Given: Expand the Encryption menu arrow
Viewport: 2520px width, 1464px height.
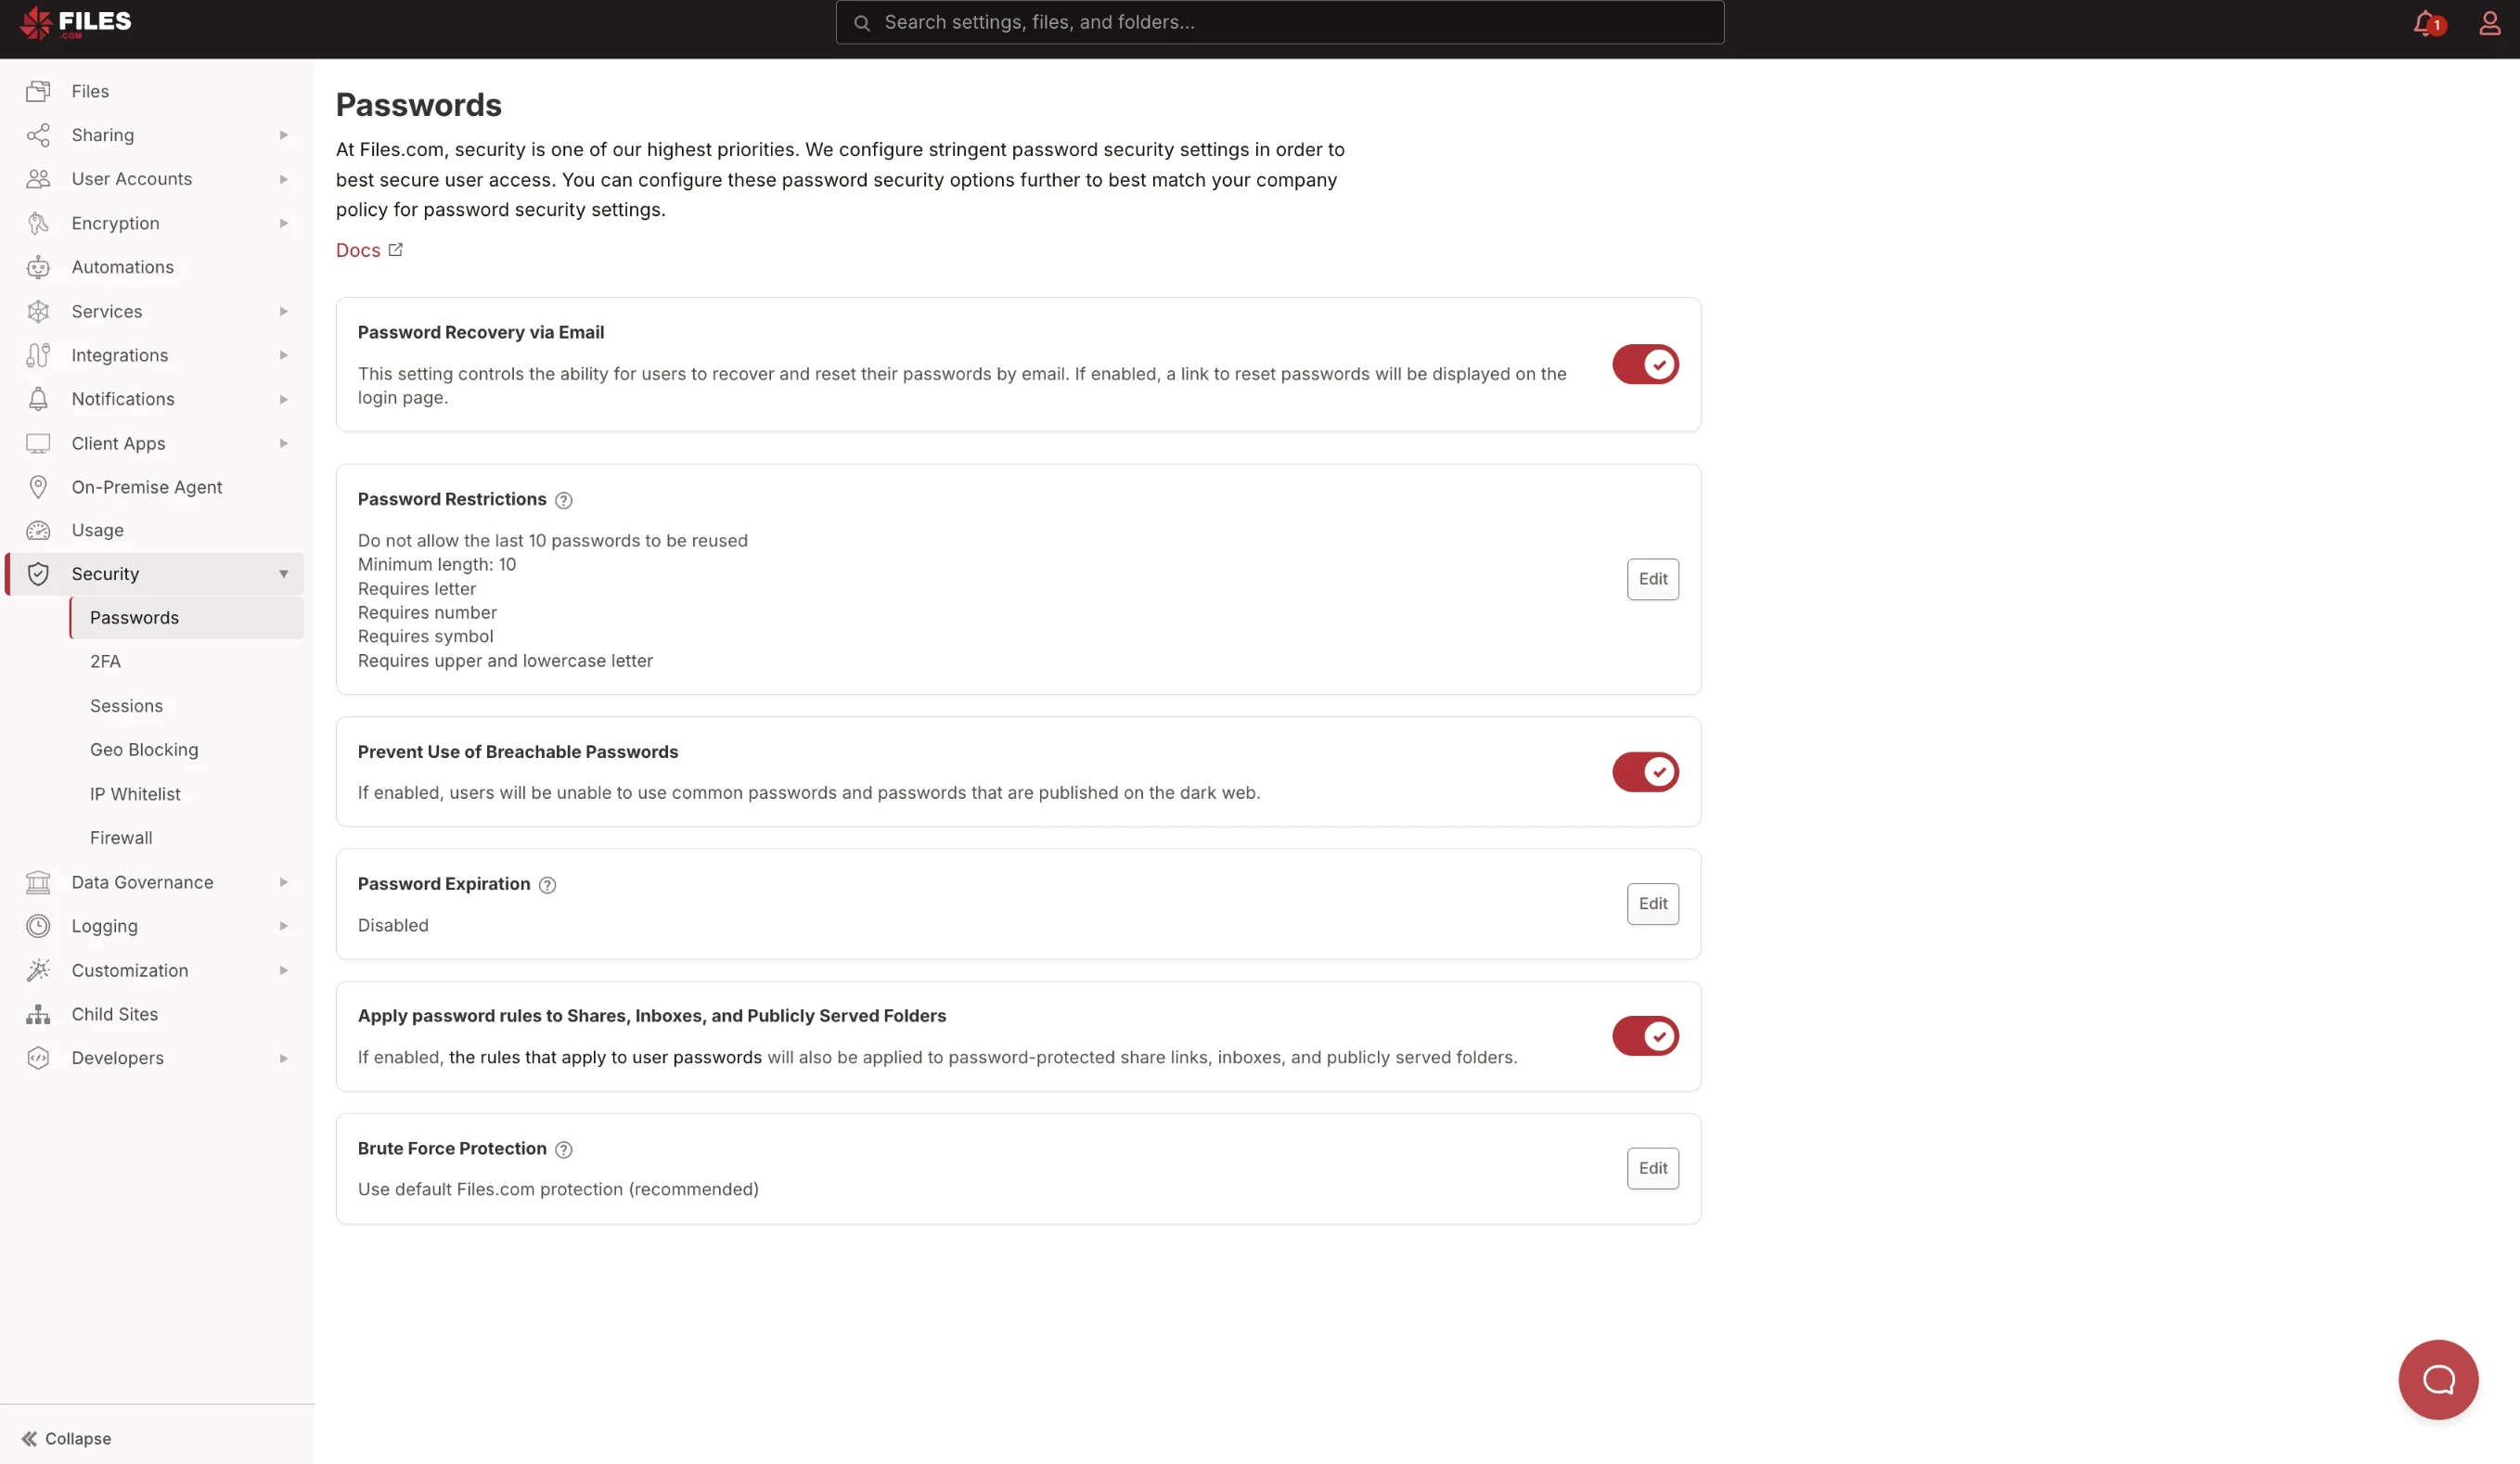Looking at the screenshot, I should point(284,223).
